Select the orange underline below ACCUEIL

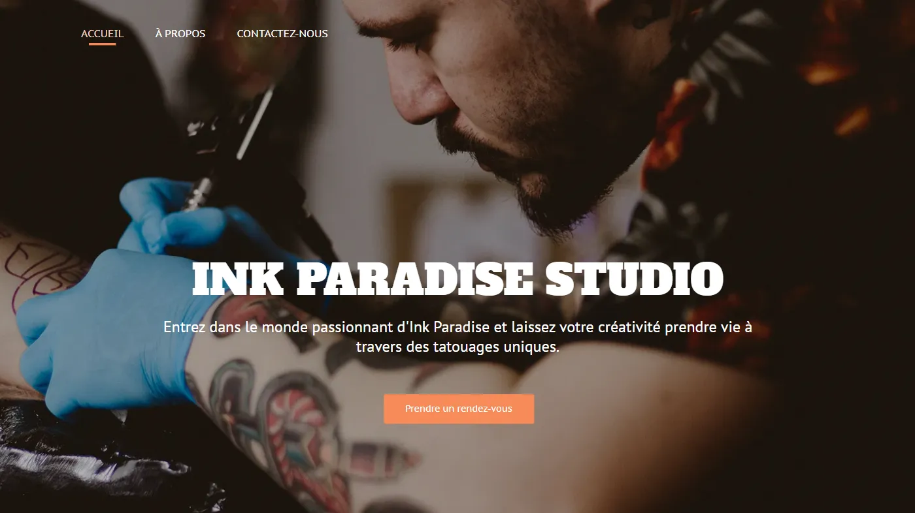coord(102,44)
